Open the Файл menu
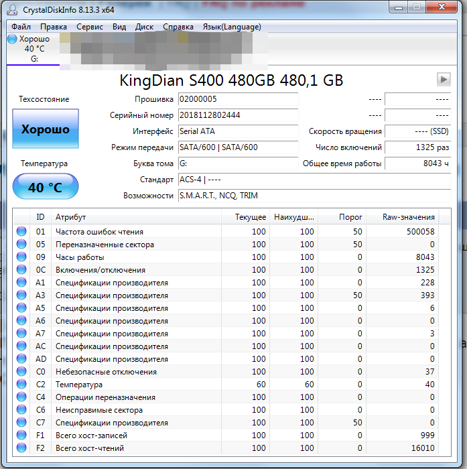 21,27
